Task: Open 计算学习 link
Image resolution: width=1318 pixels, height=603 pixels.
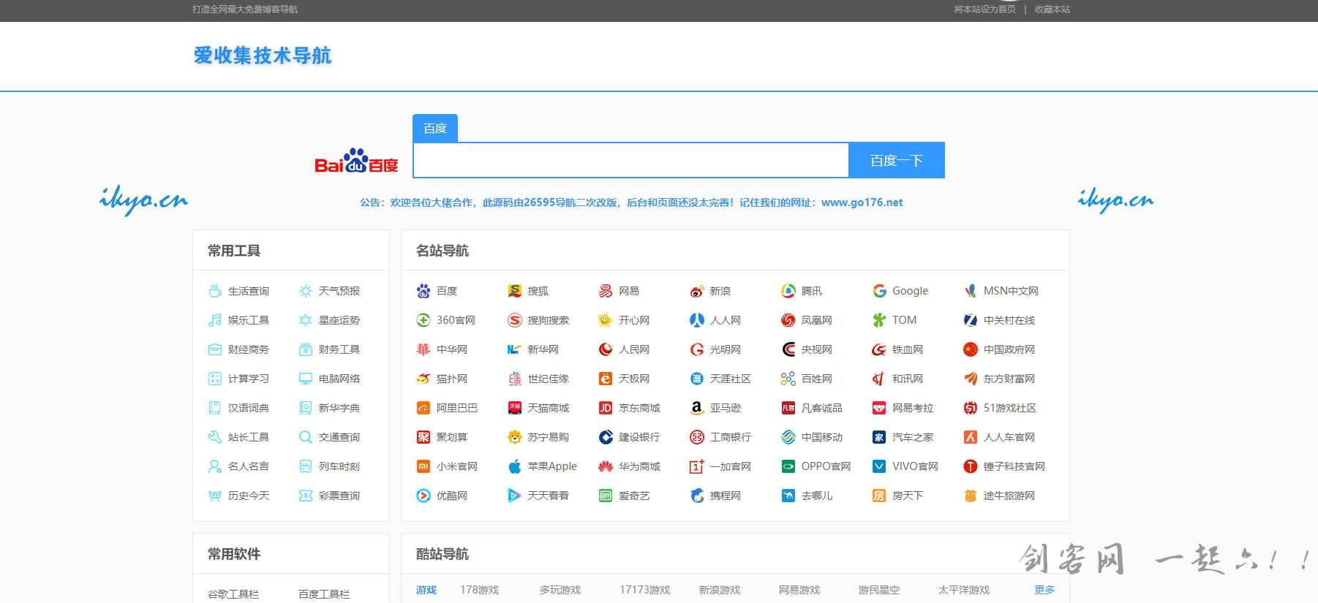Action: click(x=249, y=379)
